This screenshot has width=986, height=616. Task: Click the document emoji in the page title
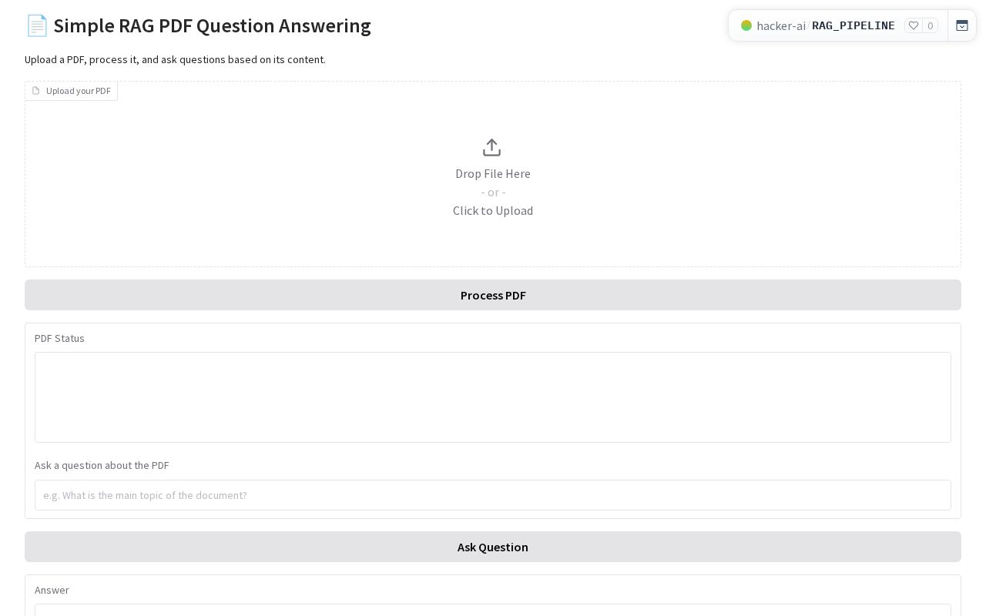(x=36, y=25)
